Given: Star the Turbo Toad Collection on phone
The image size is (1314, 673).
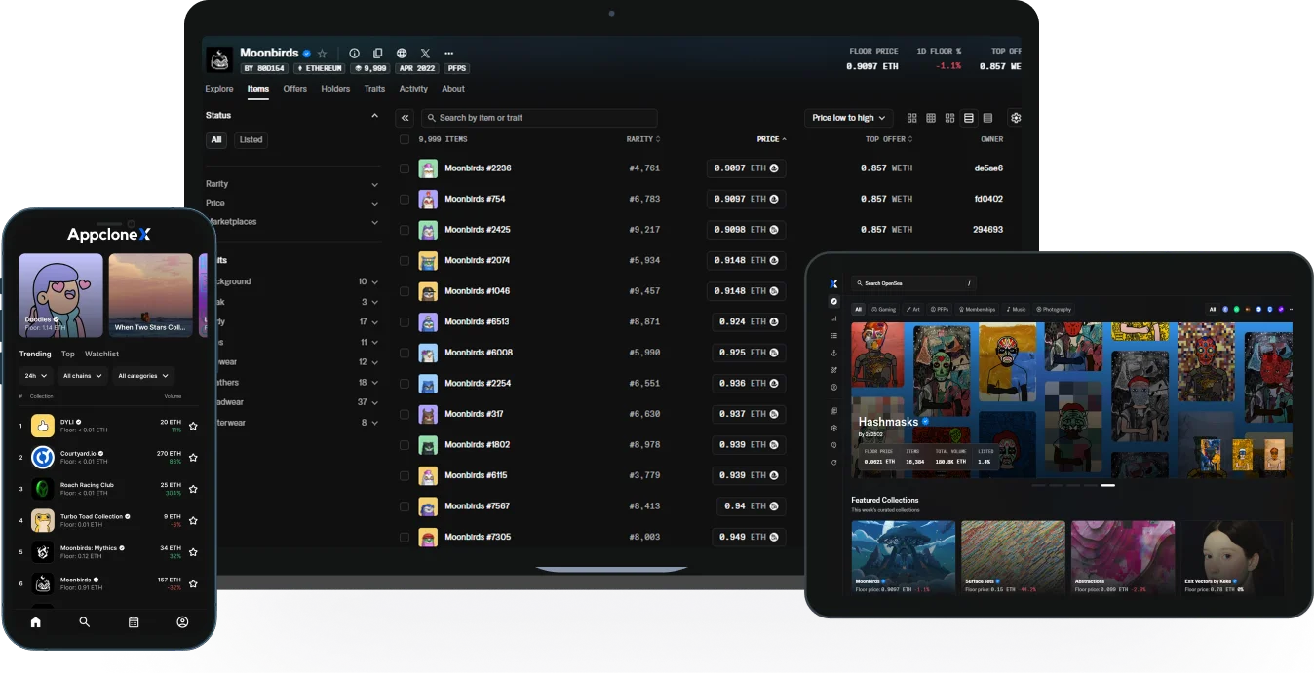Looking at the screenshot, I should tap(193, 520).
